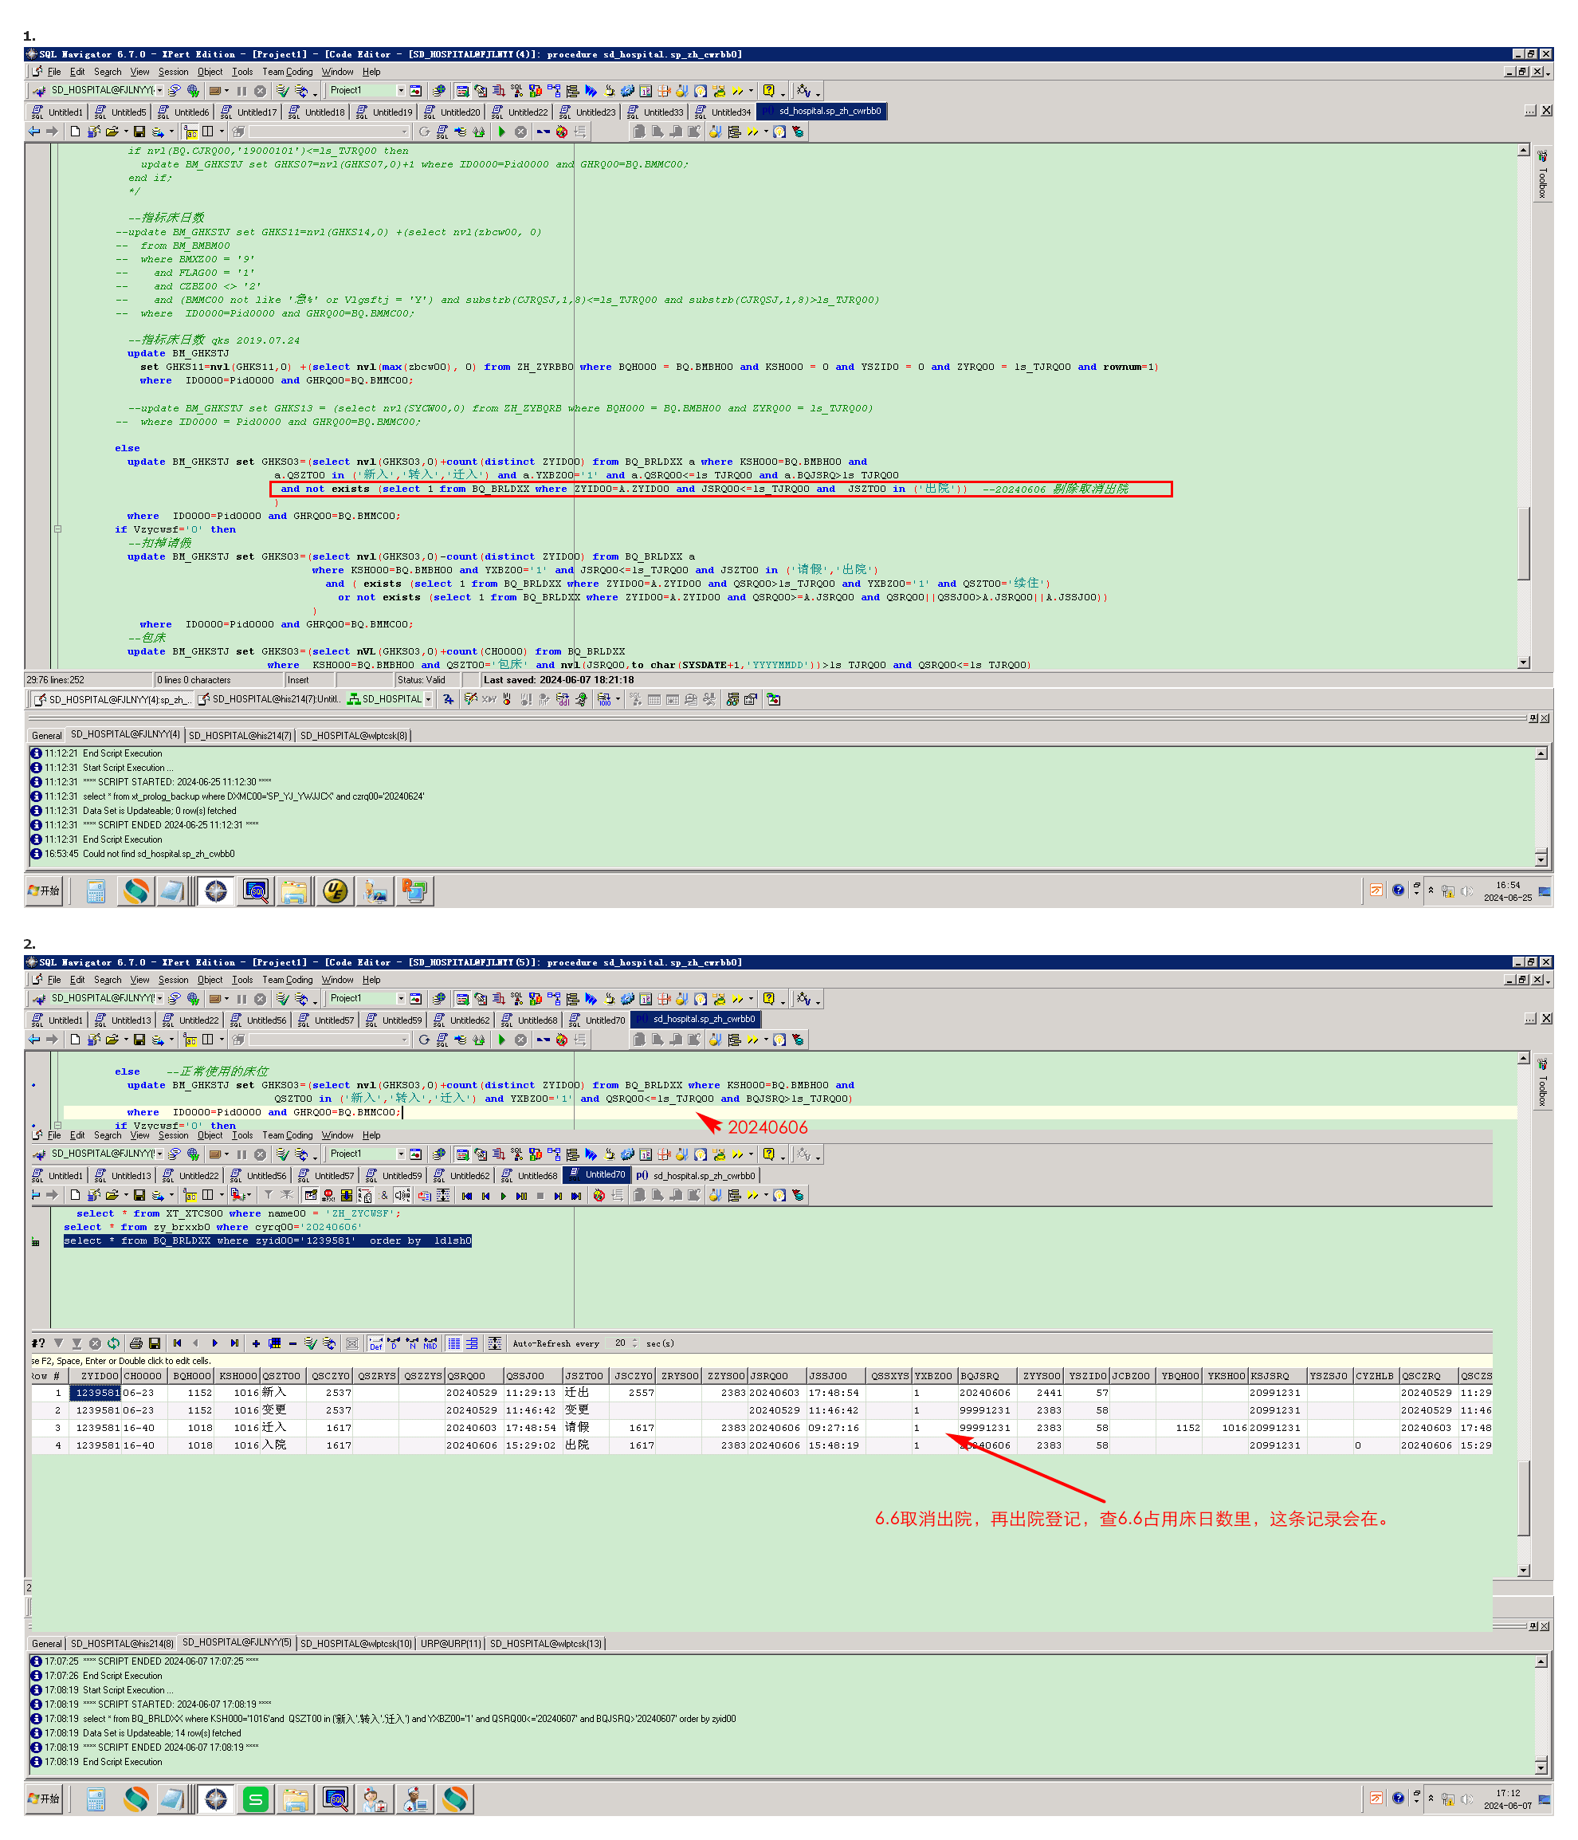Open the SD_HOSPITAL@wlptcsk(8) output tab
Screen dimensions: 1578x1840
353,735
